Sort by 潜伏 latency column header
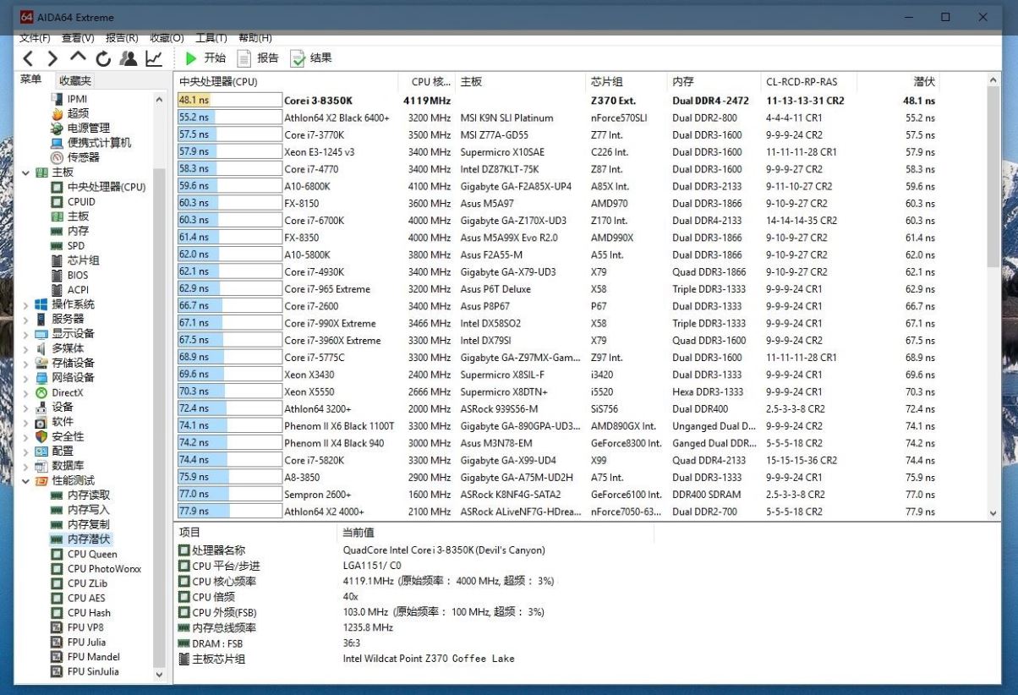 pos(897,82)
